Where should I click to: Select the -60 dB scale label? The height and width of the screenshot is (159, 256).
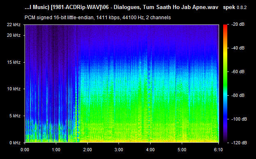point(238,72)
